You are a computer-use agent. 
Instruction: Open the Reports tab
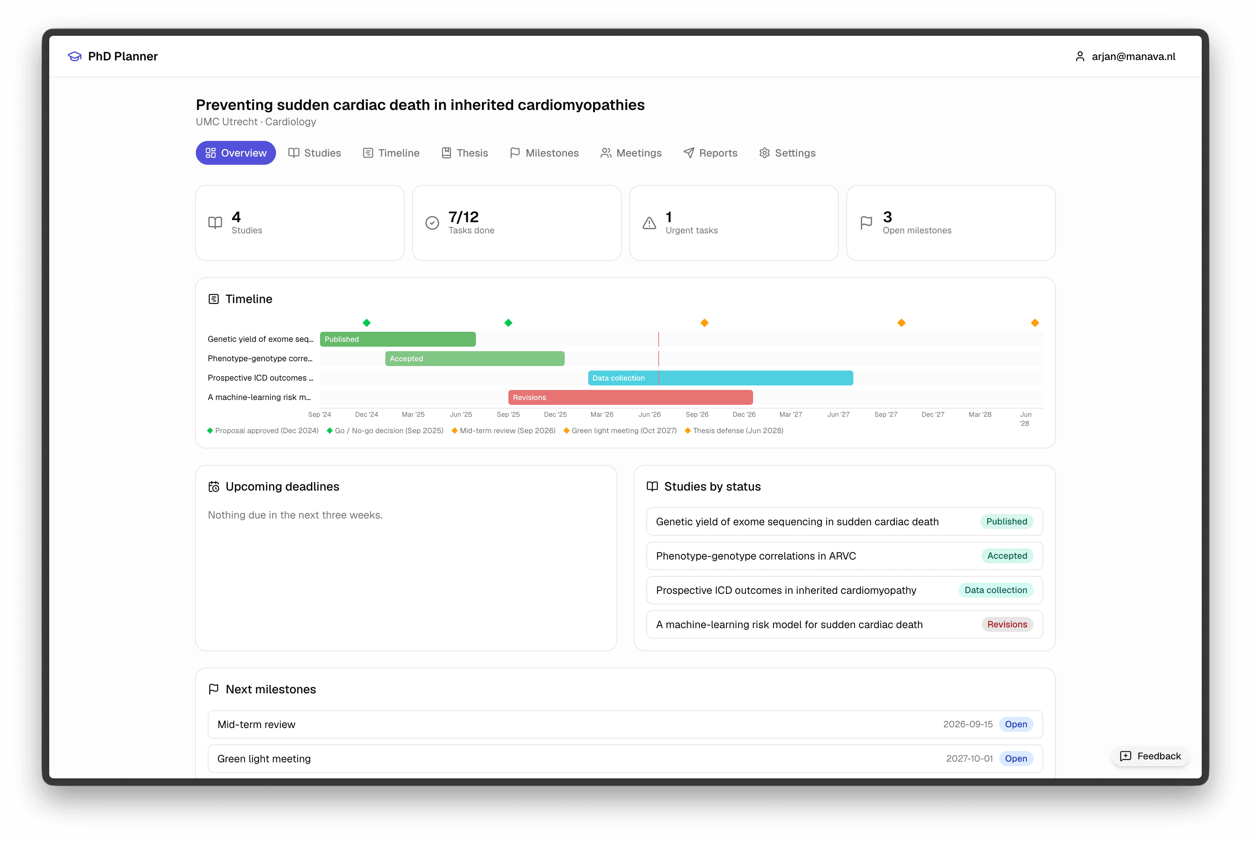[711, 153]
